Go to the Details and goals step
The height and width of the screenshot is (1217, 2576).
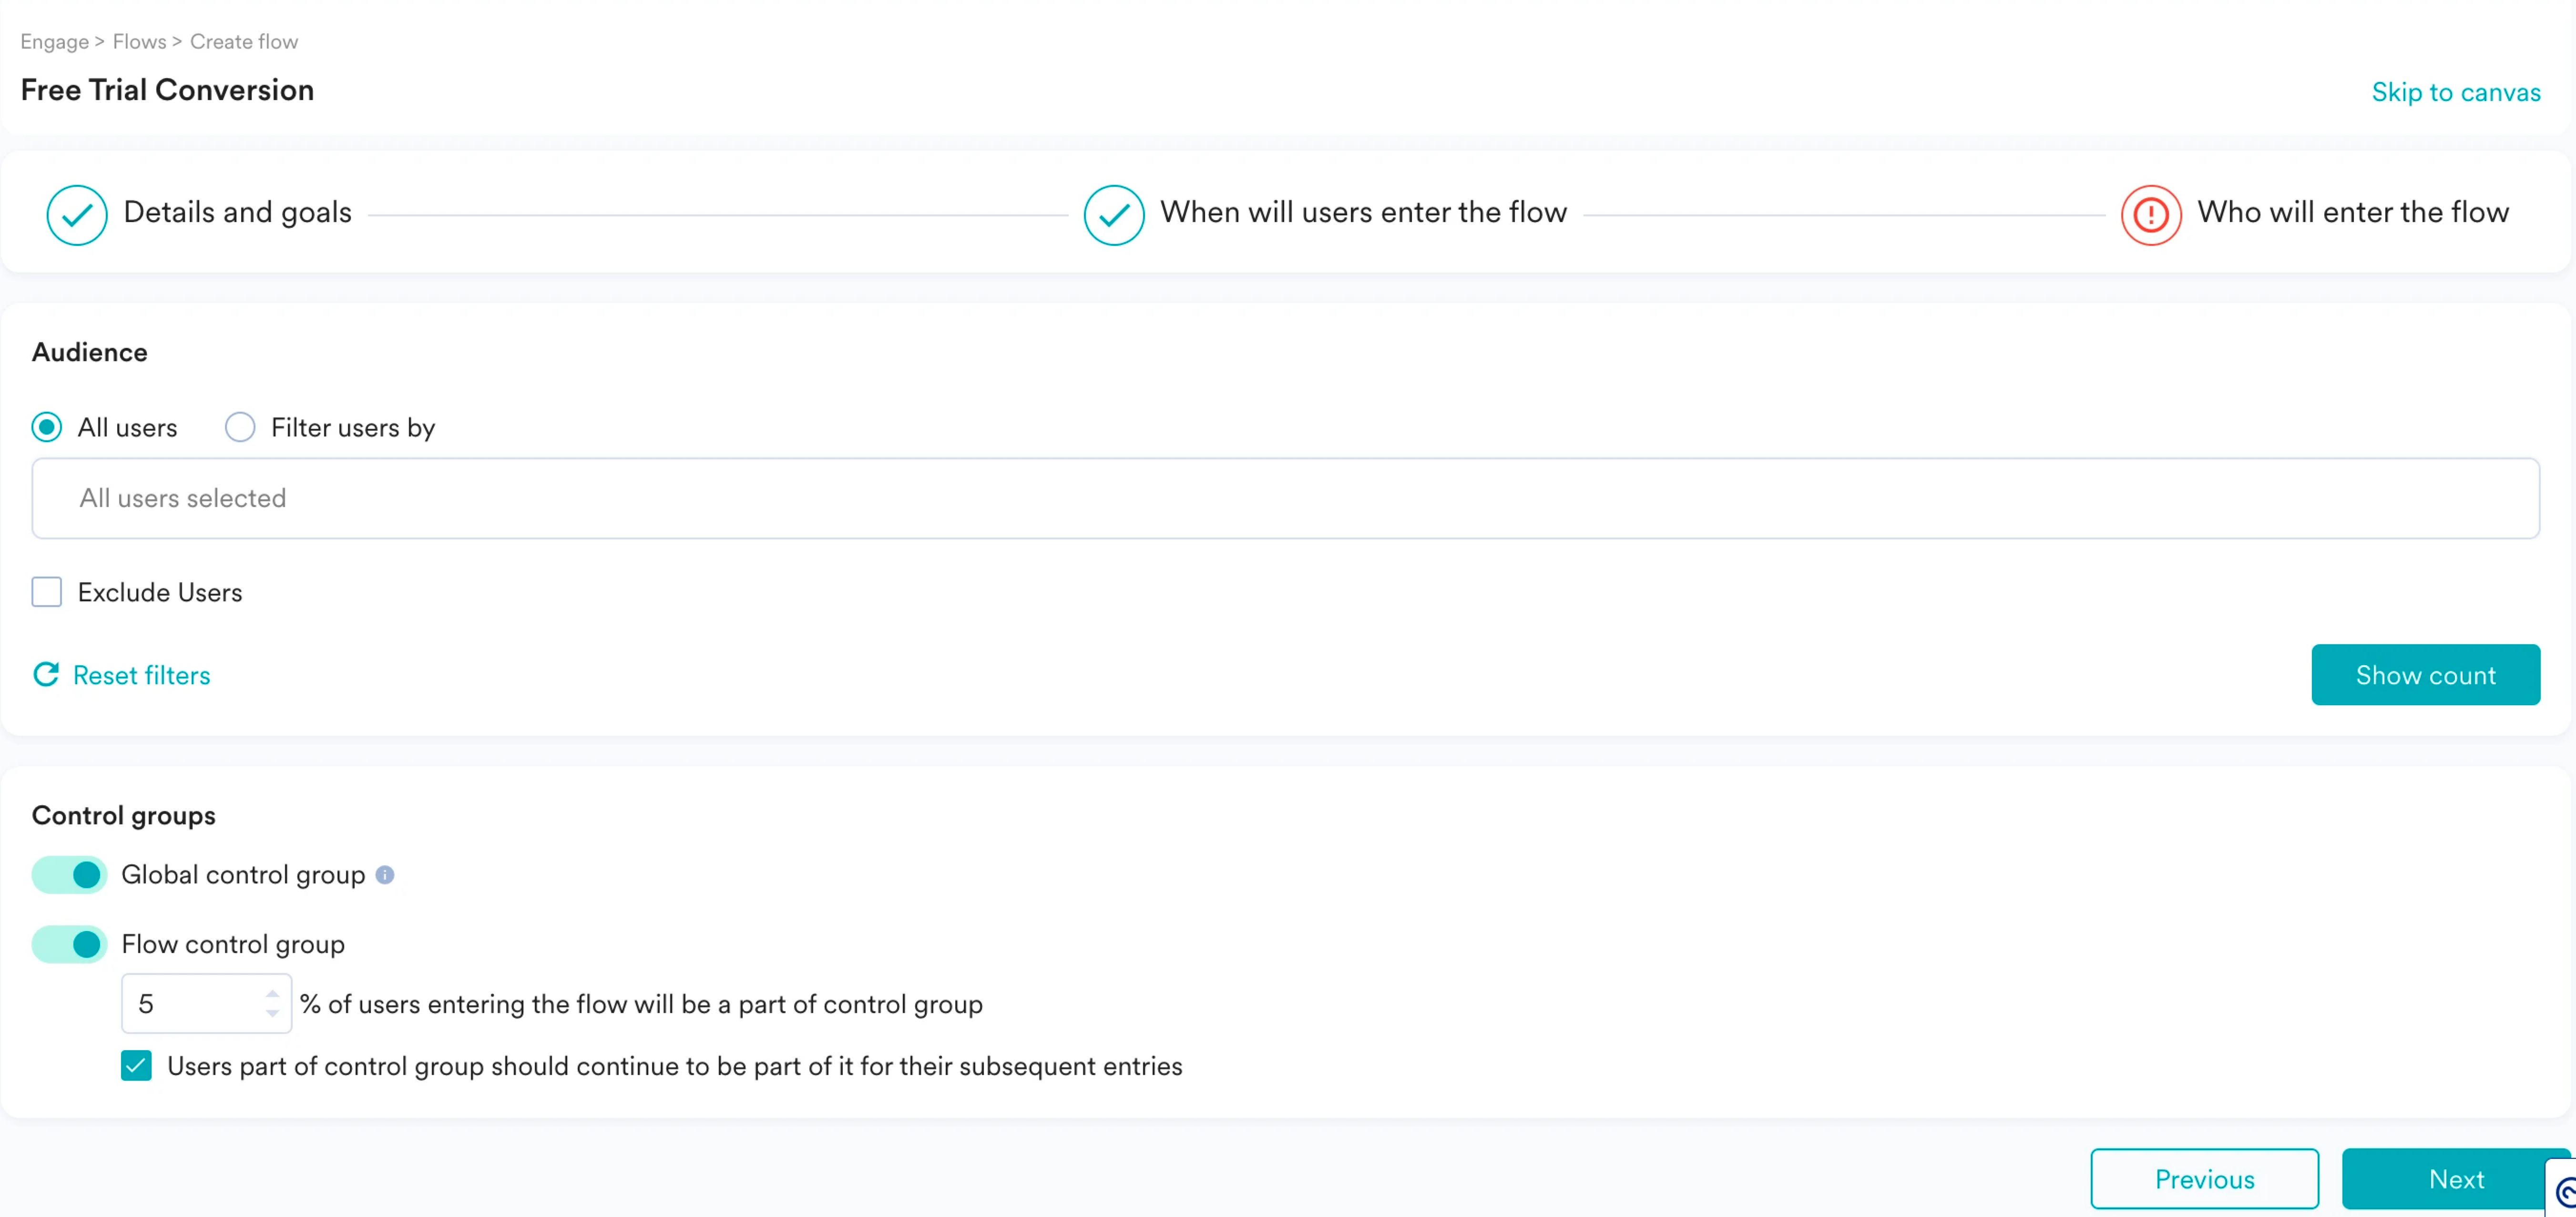point(238,212)
